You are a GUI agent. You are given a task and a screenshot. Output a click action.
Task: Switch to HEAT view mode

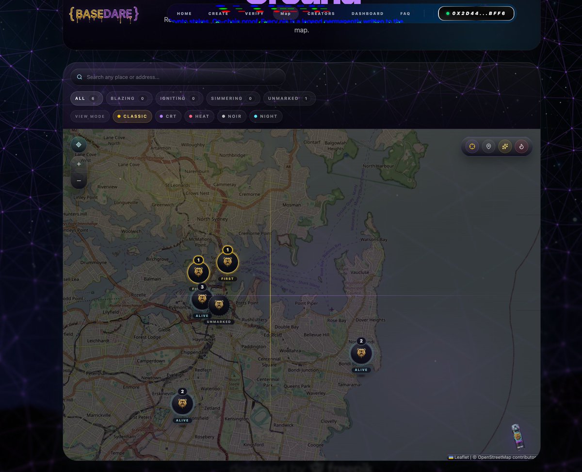point(199,116)
